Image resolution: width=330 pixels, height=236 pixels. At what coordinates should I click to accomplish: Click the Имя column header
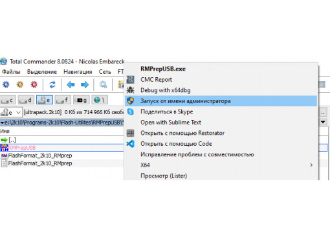click(x=5, y=131)
